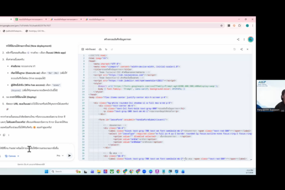Open the Xbox app on taskbar

(112, 171)
